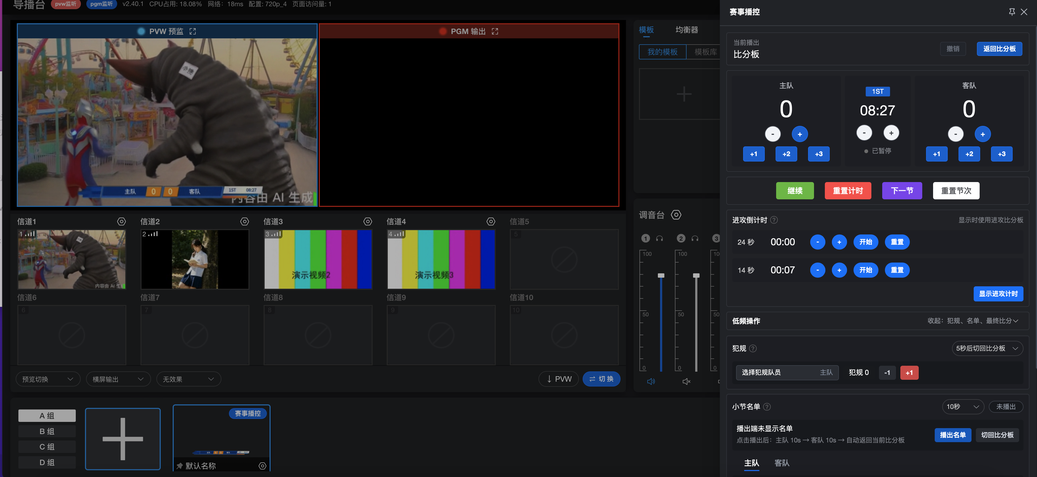The image size is (1037, 477).
Task: Toggle pgm监听 monitoring
Action: click(101, 4)
